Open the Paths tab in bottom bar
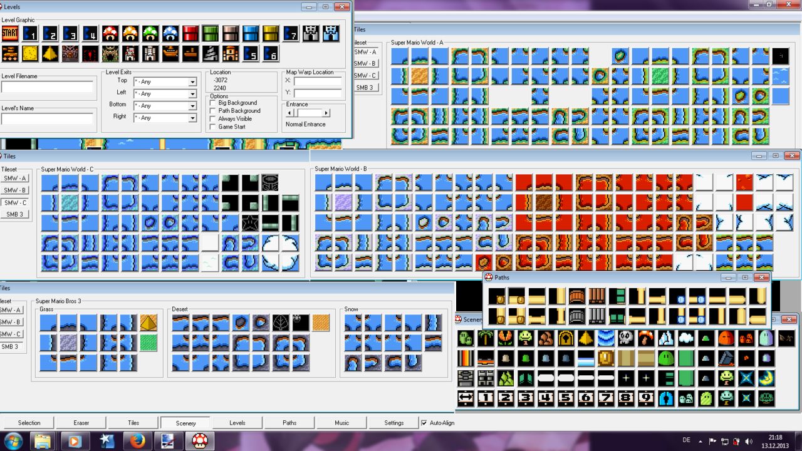802x451 pixels. [289, 423]
